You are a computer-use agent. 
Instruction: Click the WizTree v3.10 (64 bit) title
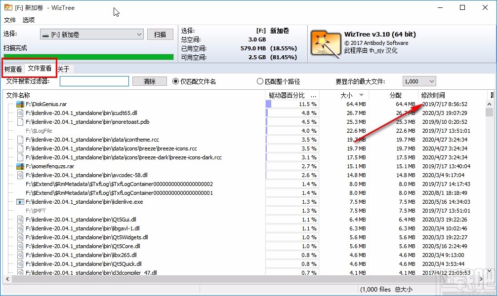tap(380, 34)
